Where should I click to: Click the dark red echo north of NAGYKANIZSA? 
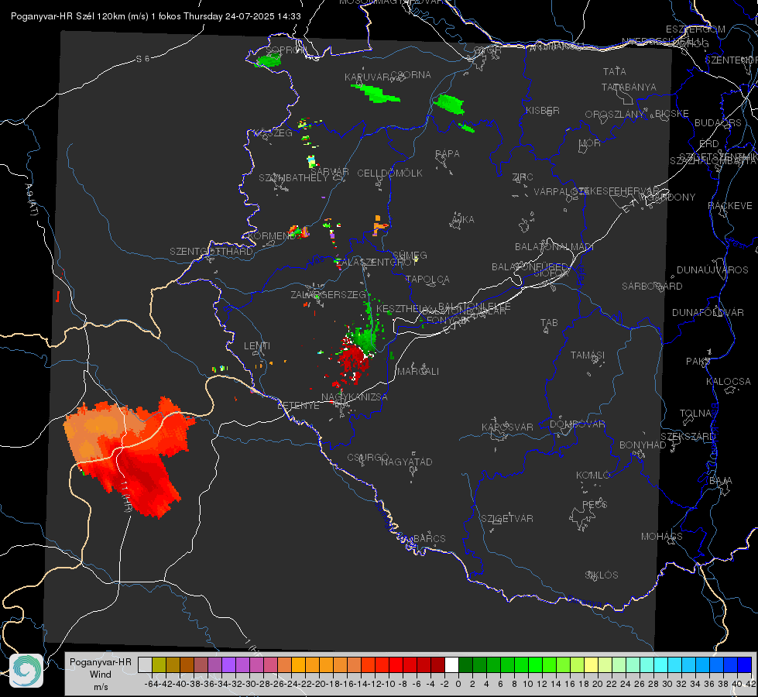click(353, 360)
